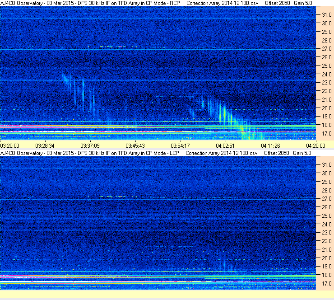Click the 31.0 MHz label in RCP panel
The width and height of the screenshot is (334, 300).
tap(326, 15)
